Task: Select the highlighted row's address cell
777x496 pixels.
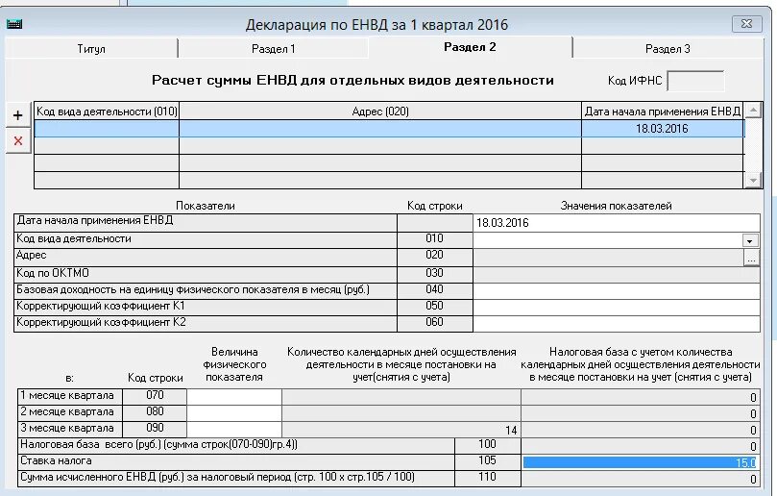Action: [380, 129]
